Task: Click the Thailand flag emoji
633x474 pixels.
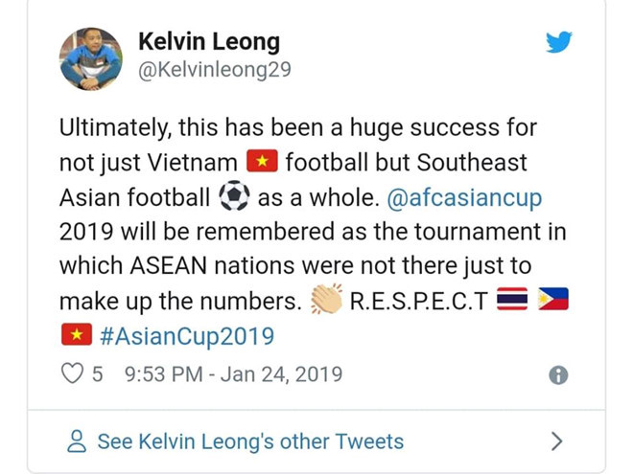Action: (512, 301)
